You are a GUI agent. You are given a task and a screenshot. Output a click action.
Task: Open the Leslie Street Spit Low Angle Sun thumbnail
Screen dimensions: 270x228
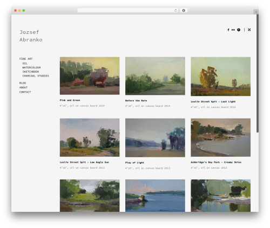tap(90, 137)
